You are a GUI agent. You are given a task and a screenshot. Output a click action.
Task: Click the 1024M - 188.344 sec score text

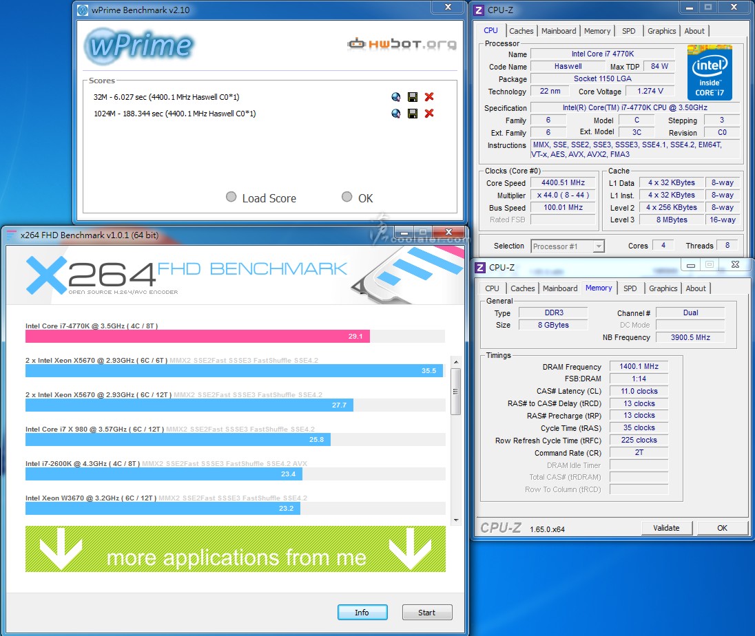pyautogui.click(x=175, y=114)
